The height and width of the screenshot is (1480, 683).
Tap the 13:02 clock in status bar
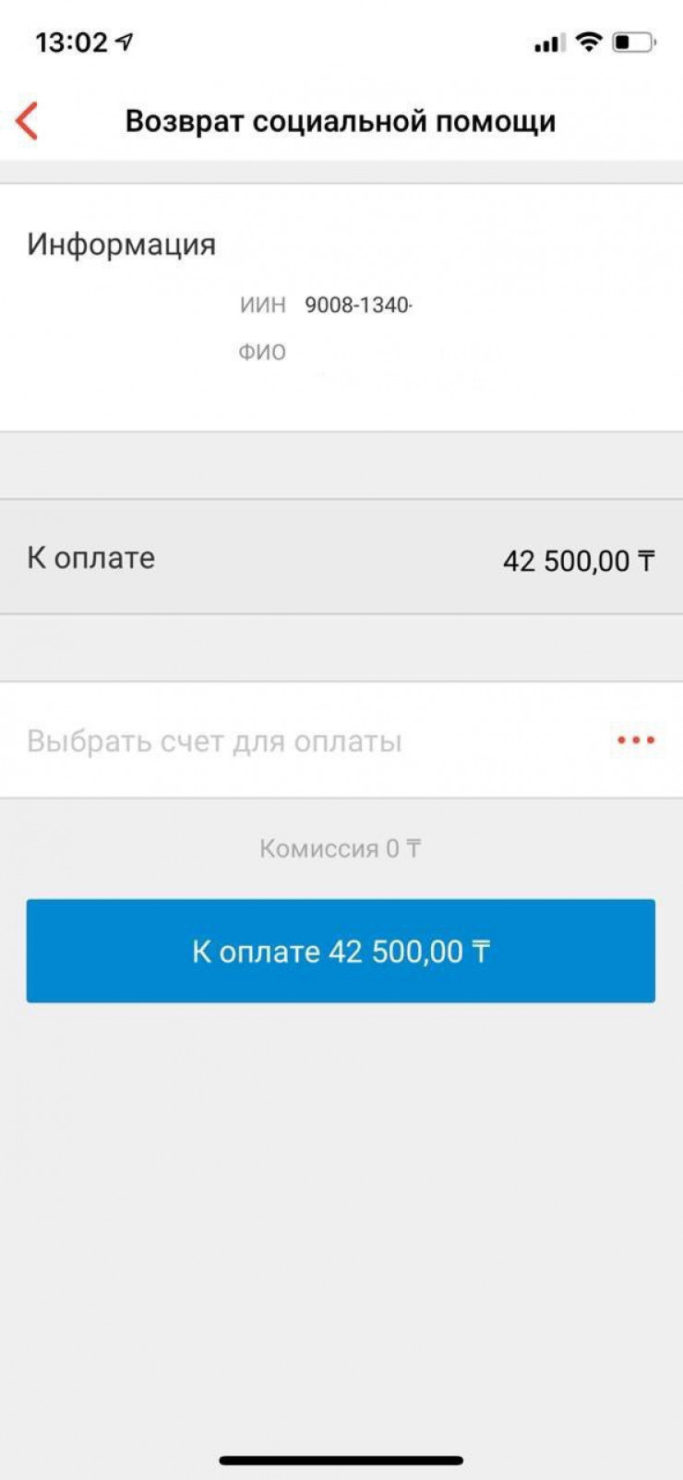pyautogui.click(x=71, y=42)
